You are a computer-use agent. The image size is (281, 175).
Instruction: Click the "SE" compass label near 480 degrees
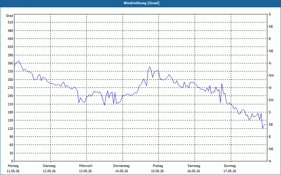click(271, 27)
